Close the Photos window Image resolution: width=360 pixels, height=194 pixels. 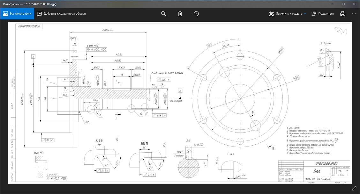[x=354, y=4]
